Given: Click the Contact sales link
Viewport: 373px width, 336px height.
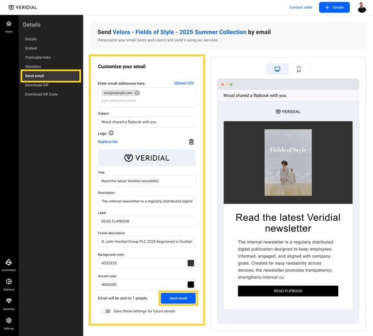Looking at the screenshot, I should [x=301, y=8].
